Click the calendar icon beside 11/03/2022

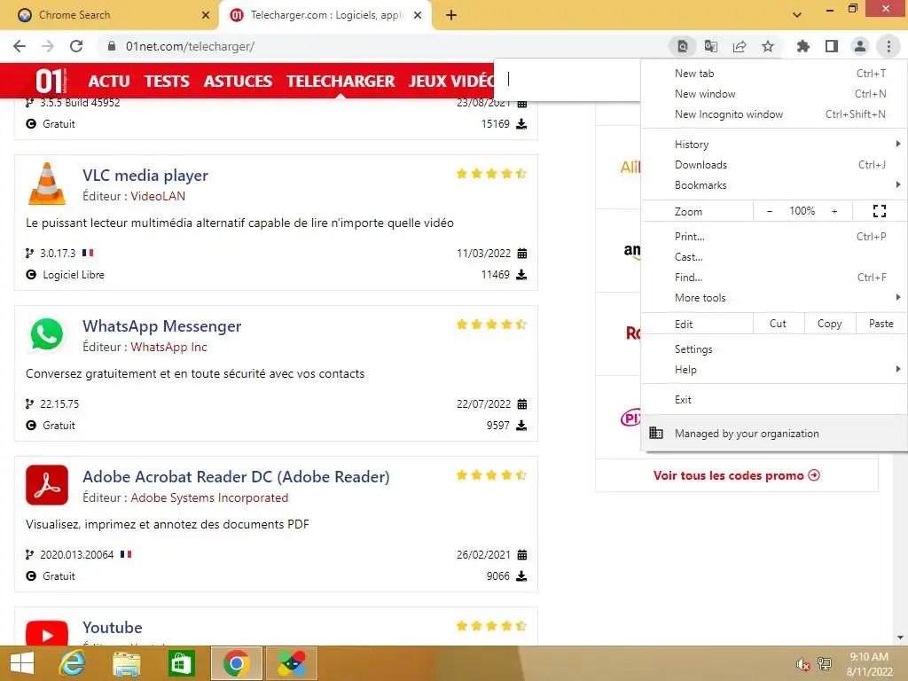tap(521, 253)
